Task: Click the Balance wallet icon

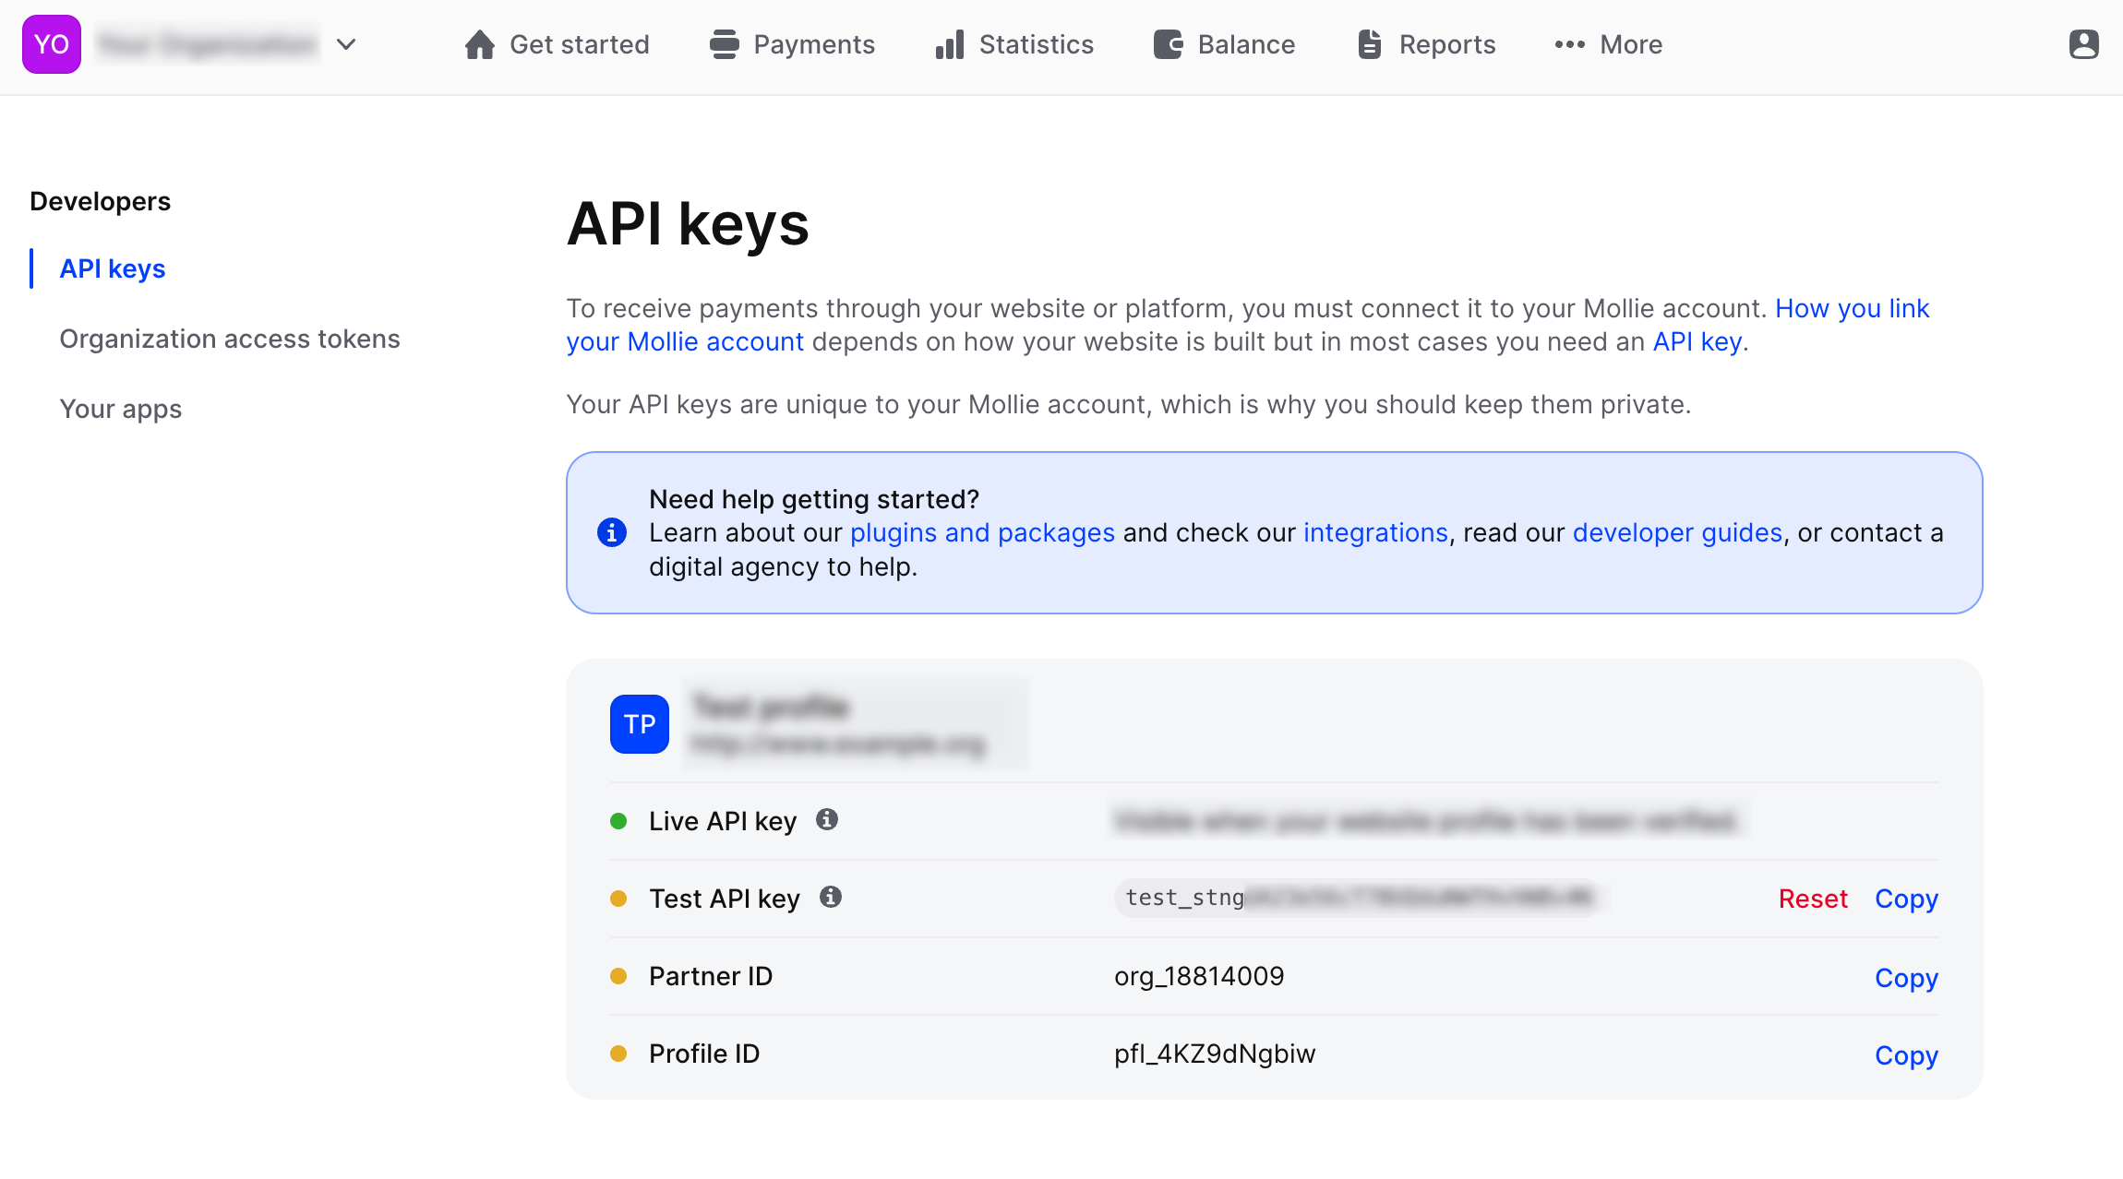Action: tap(1168, 44)
